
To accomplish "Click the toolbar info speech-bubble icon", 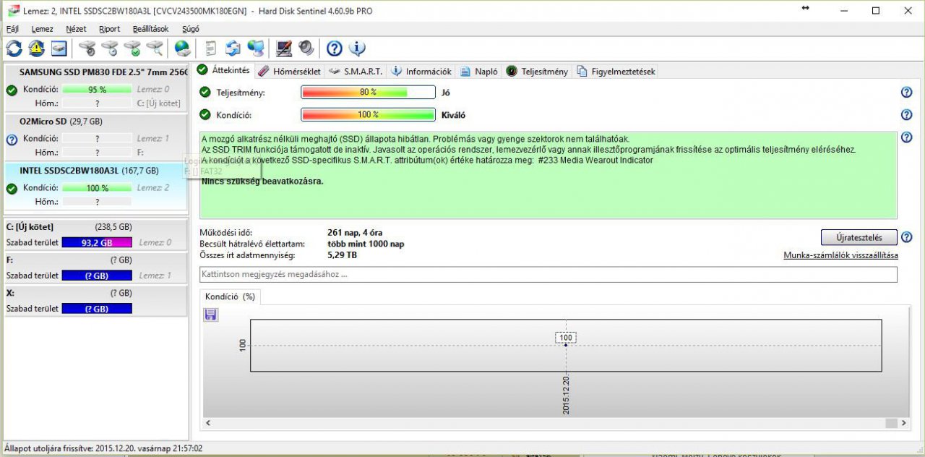I will pos(357,48).
